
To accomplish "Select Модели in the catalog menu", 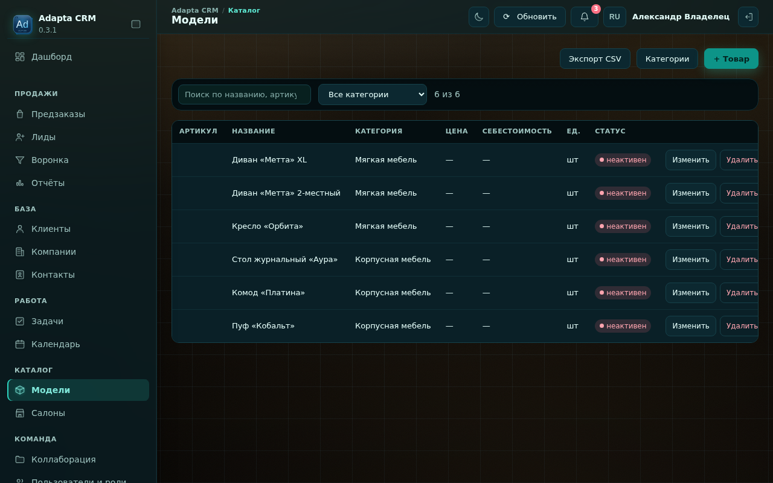I will coord(79,390).
